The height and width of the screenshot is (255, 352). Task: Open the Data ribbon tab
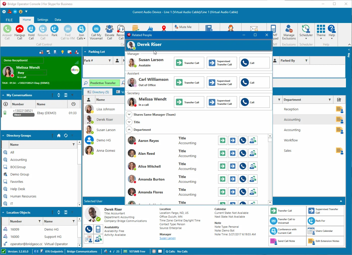[x=58, y=20]
